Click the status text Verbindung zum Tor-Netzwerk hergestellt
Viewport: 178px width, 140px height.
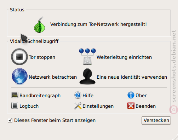pyautogui.click(x=98, y=24)
